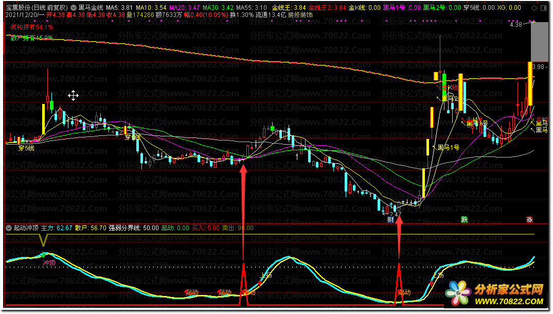Click the MA20: 3.47 value
Screen dimensions: 553x314
coord(185,7)
